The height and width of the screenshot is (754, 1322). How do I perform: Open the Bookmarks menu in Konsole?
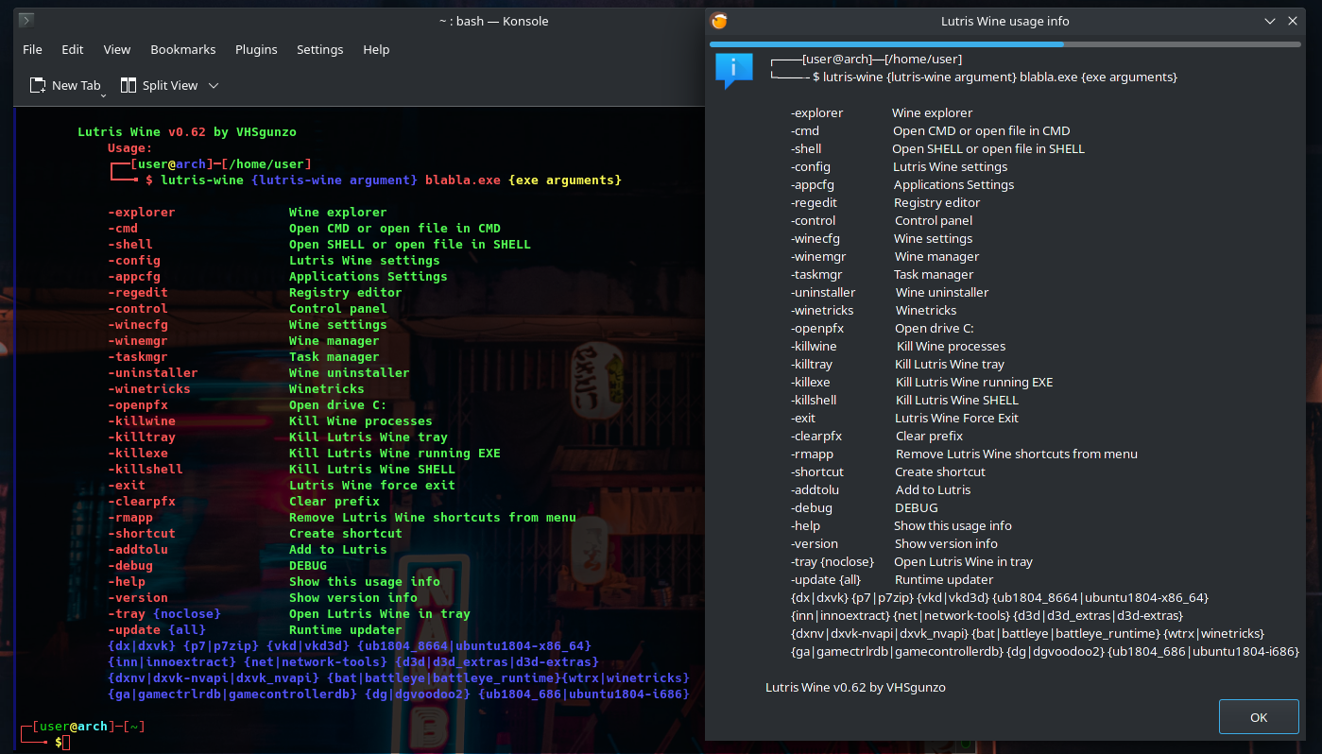[183, 49]
